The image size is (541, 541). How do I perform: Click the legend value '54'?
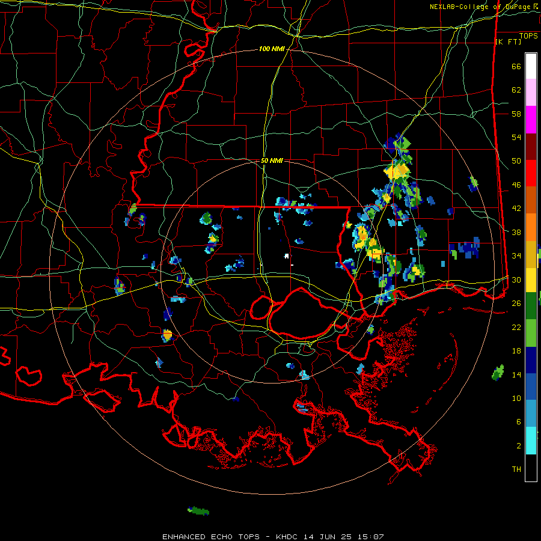pos(516,137)
